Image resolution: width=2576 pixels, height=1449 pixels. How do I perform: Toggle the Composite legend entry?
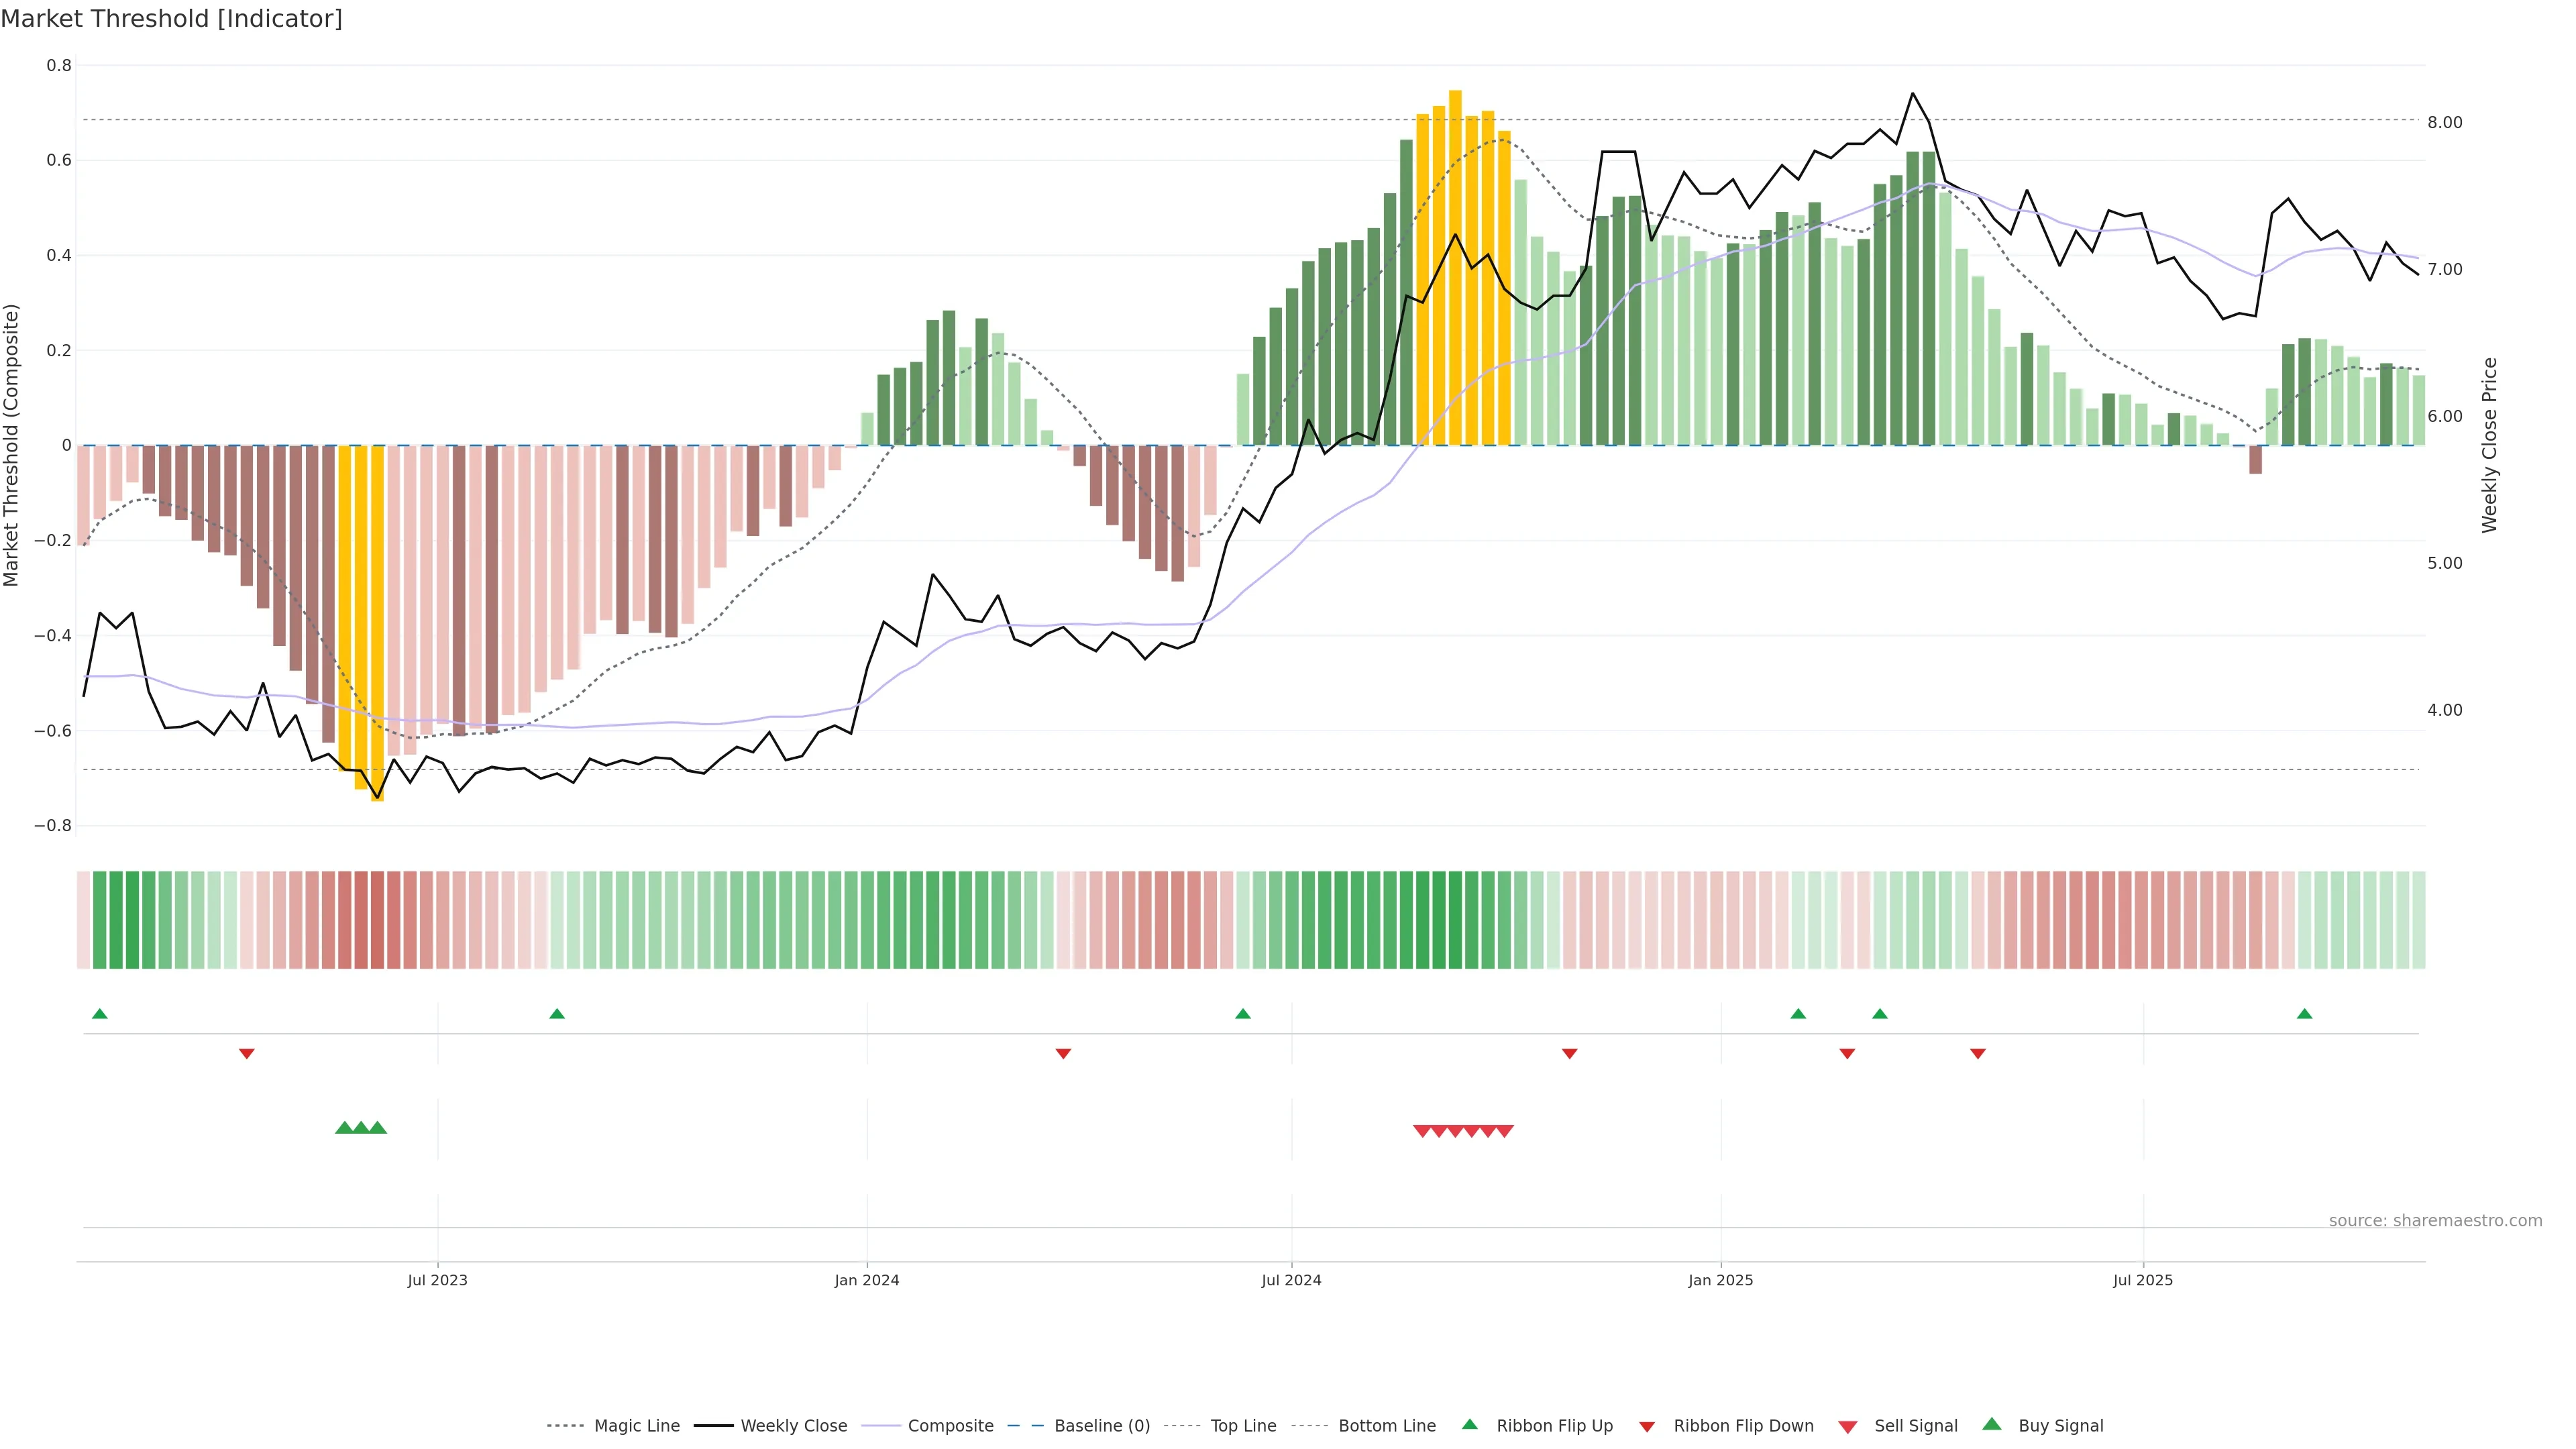pos(950,1426)
